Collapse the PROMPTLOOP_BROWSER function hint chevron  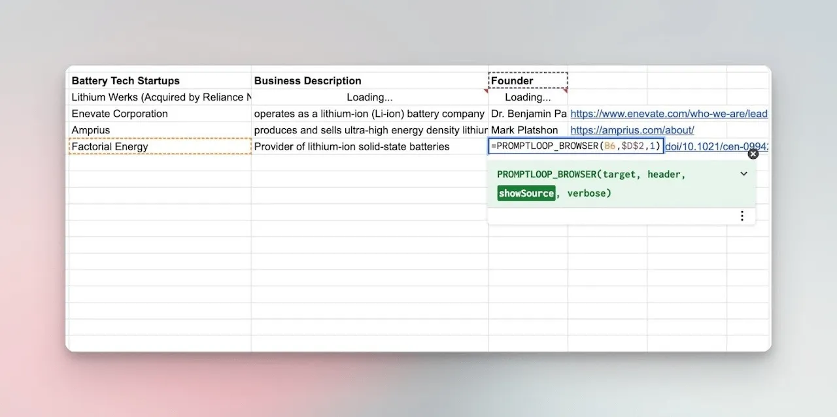click(743, 174)
